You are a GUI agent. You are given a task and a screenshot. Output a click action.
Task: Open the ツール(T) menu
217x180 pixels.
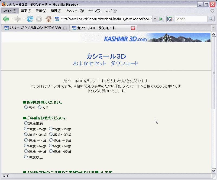[94, 11]
